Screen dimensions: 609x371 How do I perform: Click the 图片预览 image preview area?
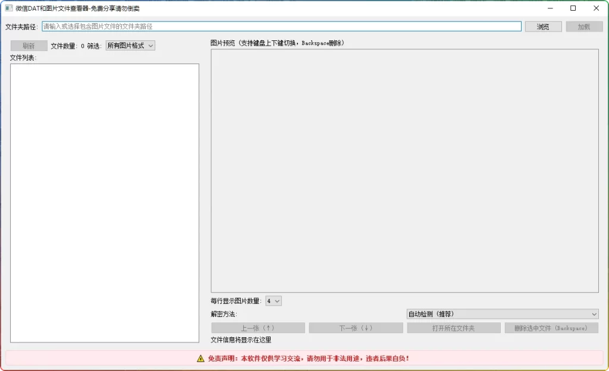point(404,172)
